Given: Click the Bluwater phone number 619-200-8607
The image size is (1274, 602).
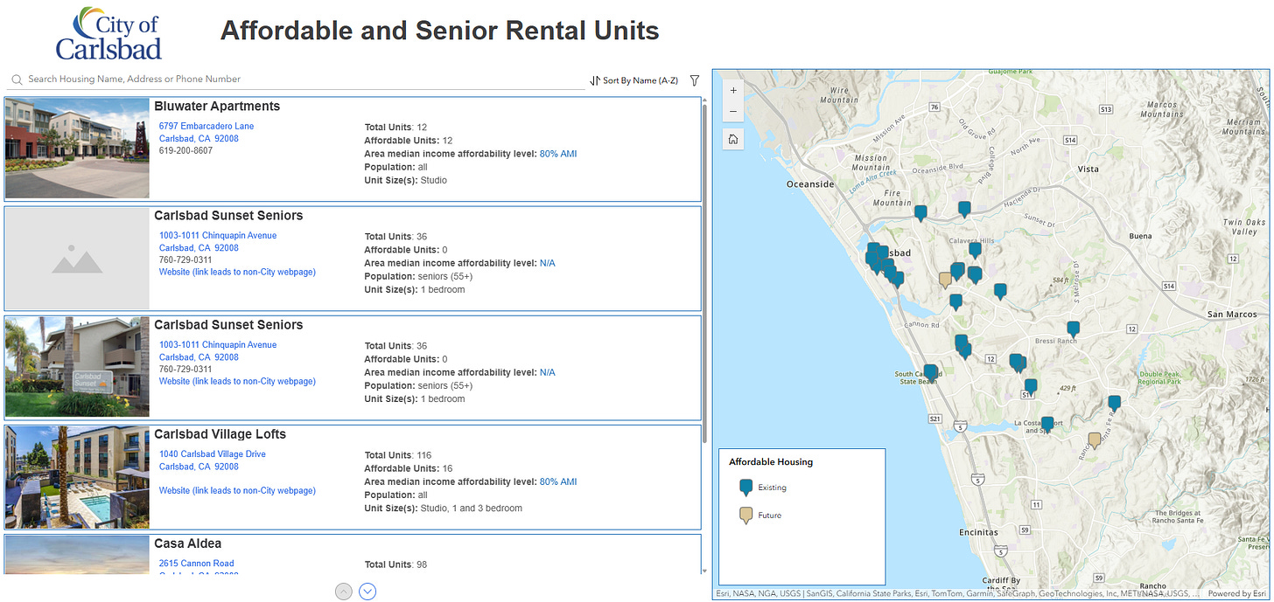Looking at the screenshot, I should (x=185, y=150).
